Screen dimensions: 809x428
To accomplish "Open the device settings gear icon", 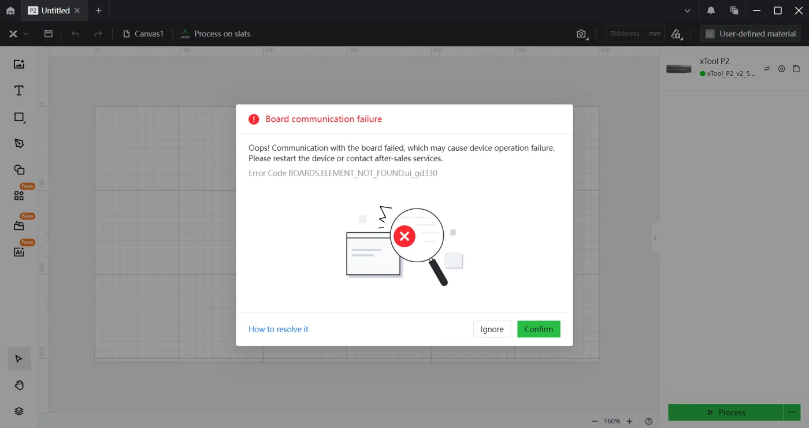I will pos(781,69).
